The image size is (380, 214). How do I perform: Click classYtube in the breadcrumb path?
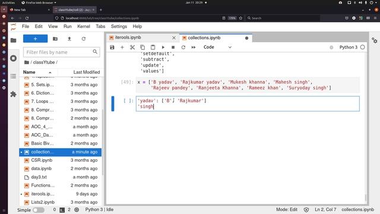coord(44,62)
